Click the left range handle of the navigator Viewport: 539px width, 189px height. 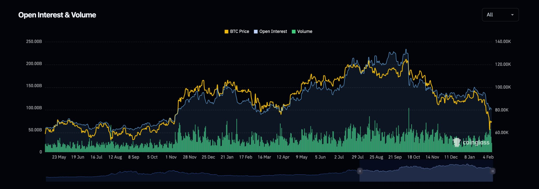coord(360,171)
